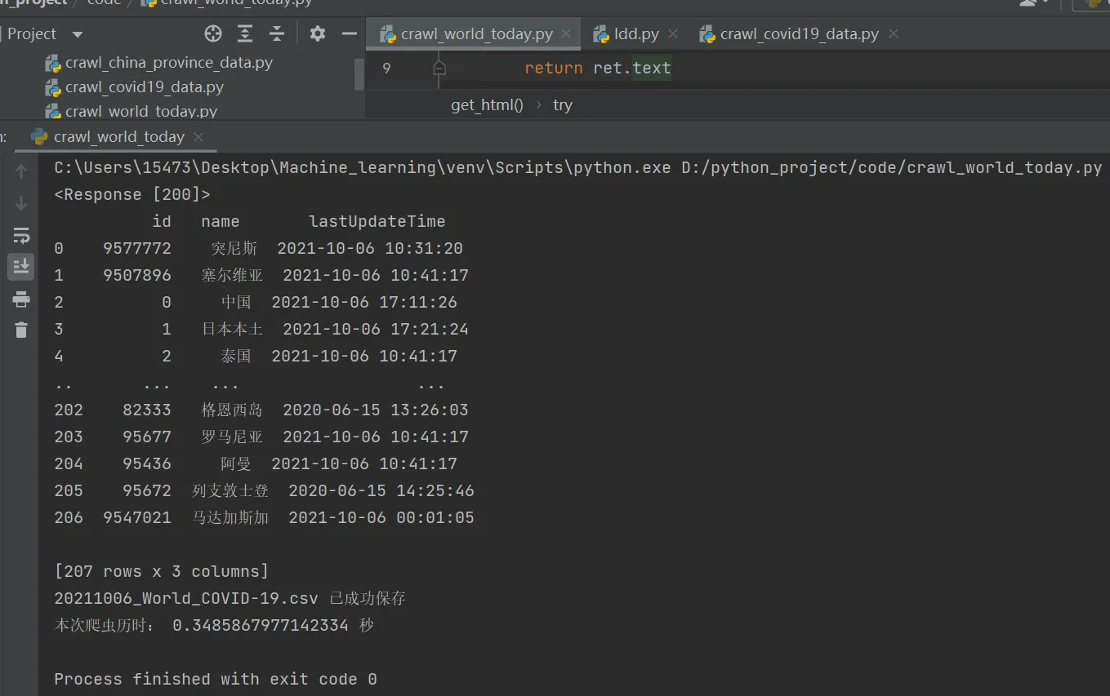Click the 格恩西岛 row name
This screenshot has width=1110, height=696.
tap(233, 410)
